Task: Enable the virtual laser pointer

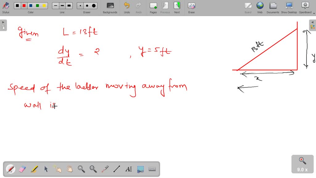Action: 105,169
